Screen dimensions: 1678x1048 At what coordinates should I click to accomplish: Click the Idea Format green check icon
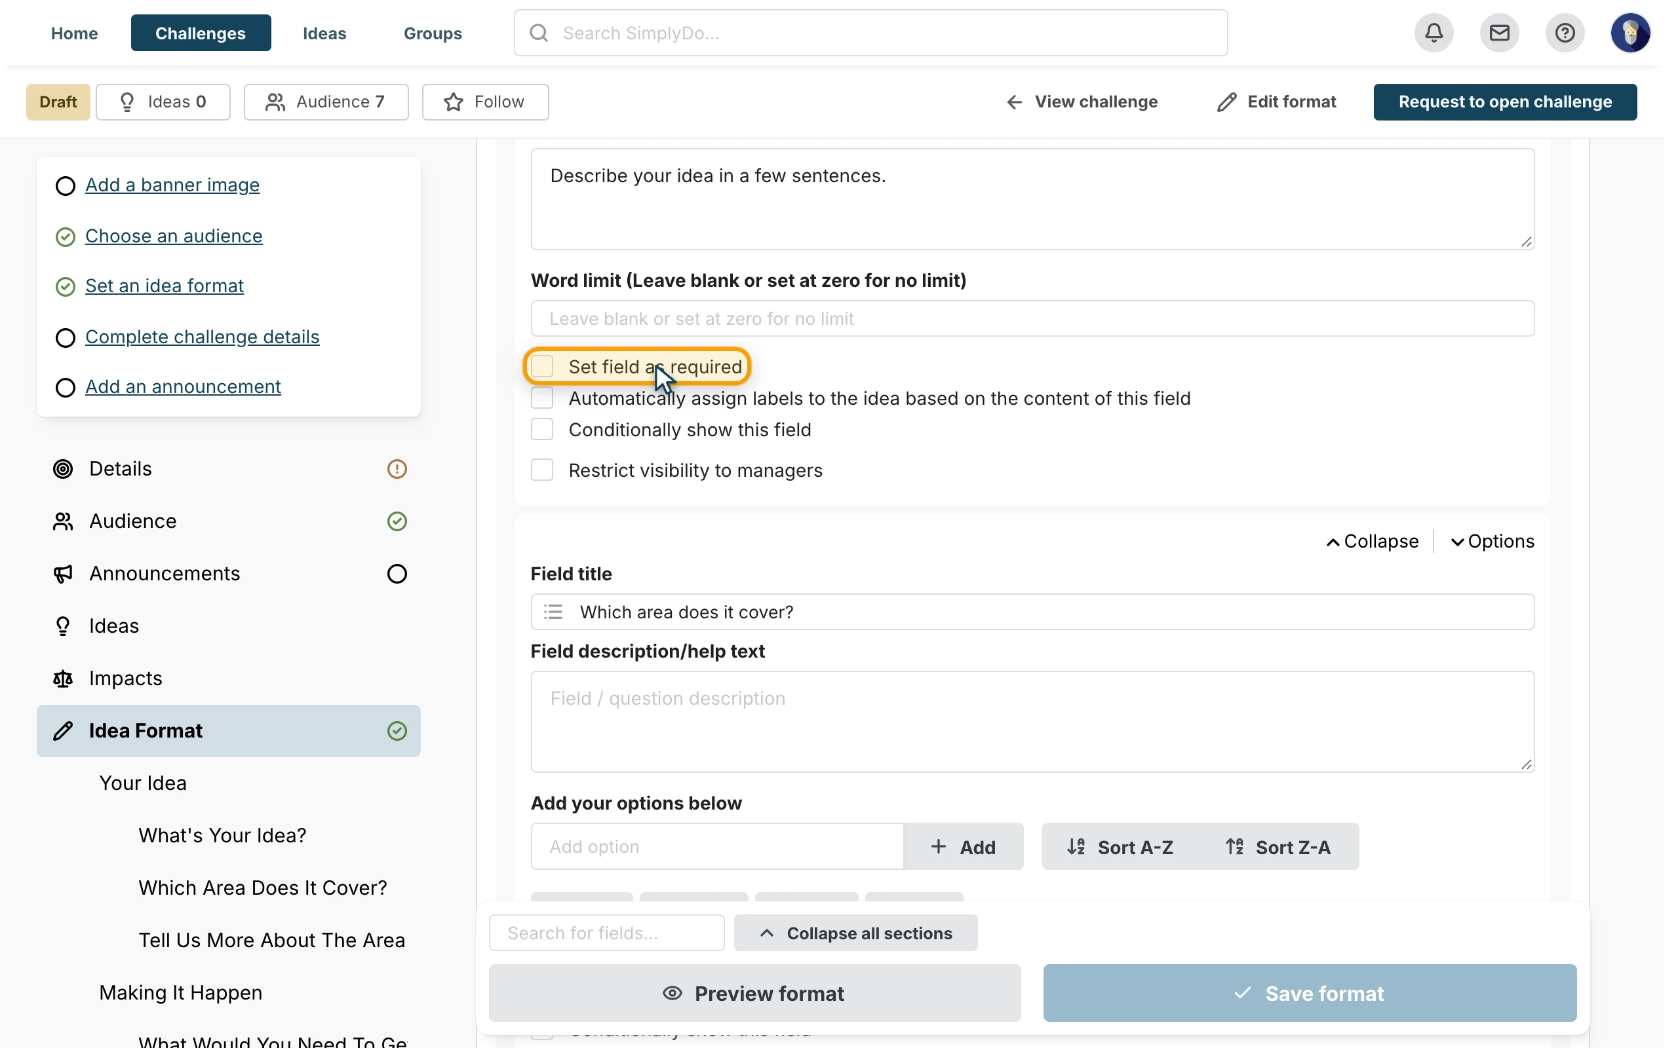[397, 730]
